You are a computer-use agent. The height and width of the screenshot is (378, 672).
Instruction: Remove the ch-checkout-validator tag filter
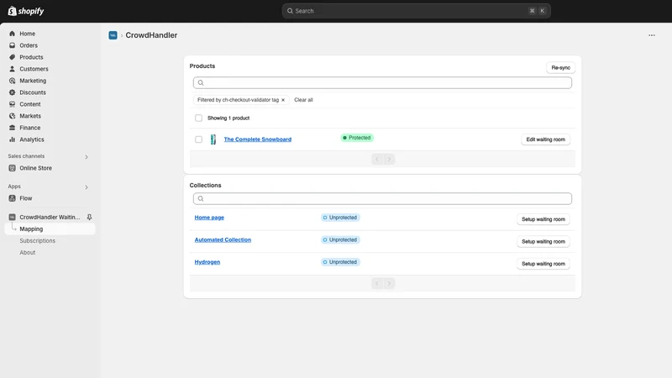click(283, 100)
